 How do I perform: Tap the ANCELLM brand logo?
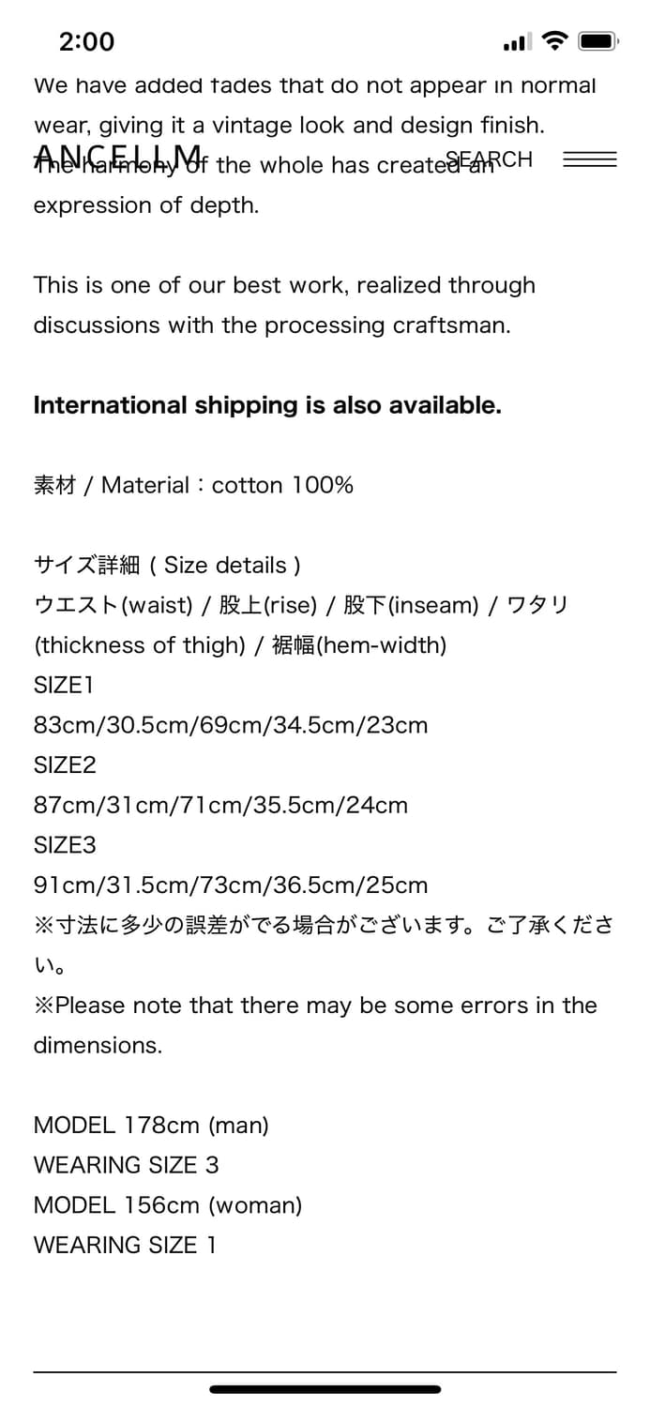118,158
